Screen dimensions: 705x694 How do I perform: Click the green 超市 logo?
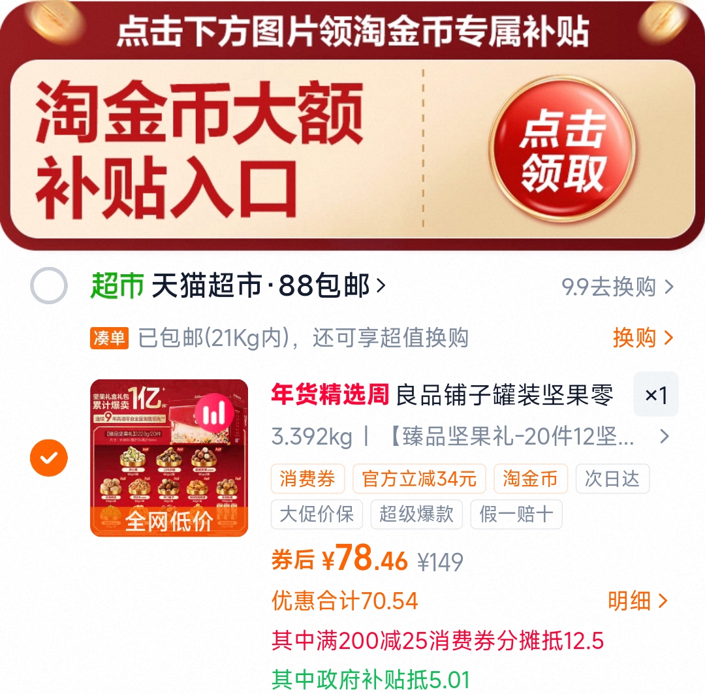click(x=117, y=285)
